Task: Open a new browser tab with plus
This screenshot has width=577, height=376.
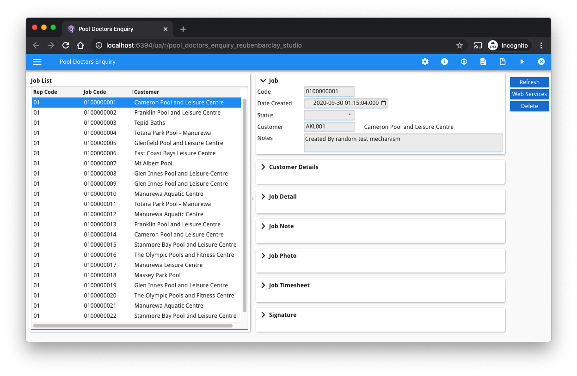Action: 183,29
